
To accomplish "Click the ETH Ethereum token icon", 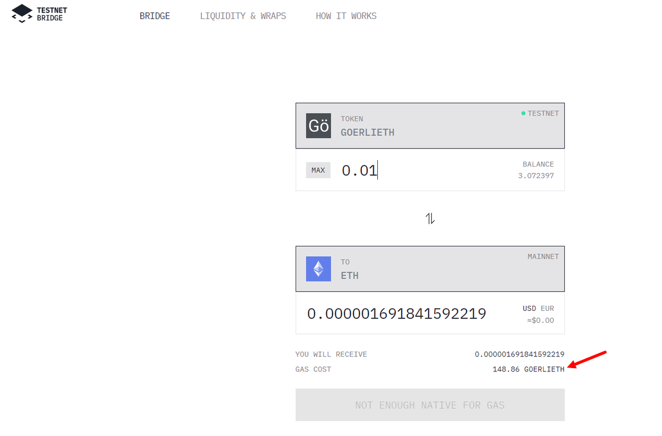I will click(x=318, y=269).
